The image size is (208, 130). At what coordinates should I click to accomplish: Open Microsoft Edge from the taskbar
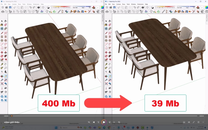click(104, 128)
